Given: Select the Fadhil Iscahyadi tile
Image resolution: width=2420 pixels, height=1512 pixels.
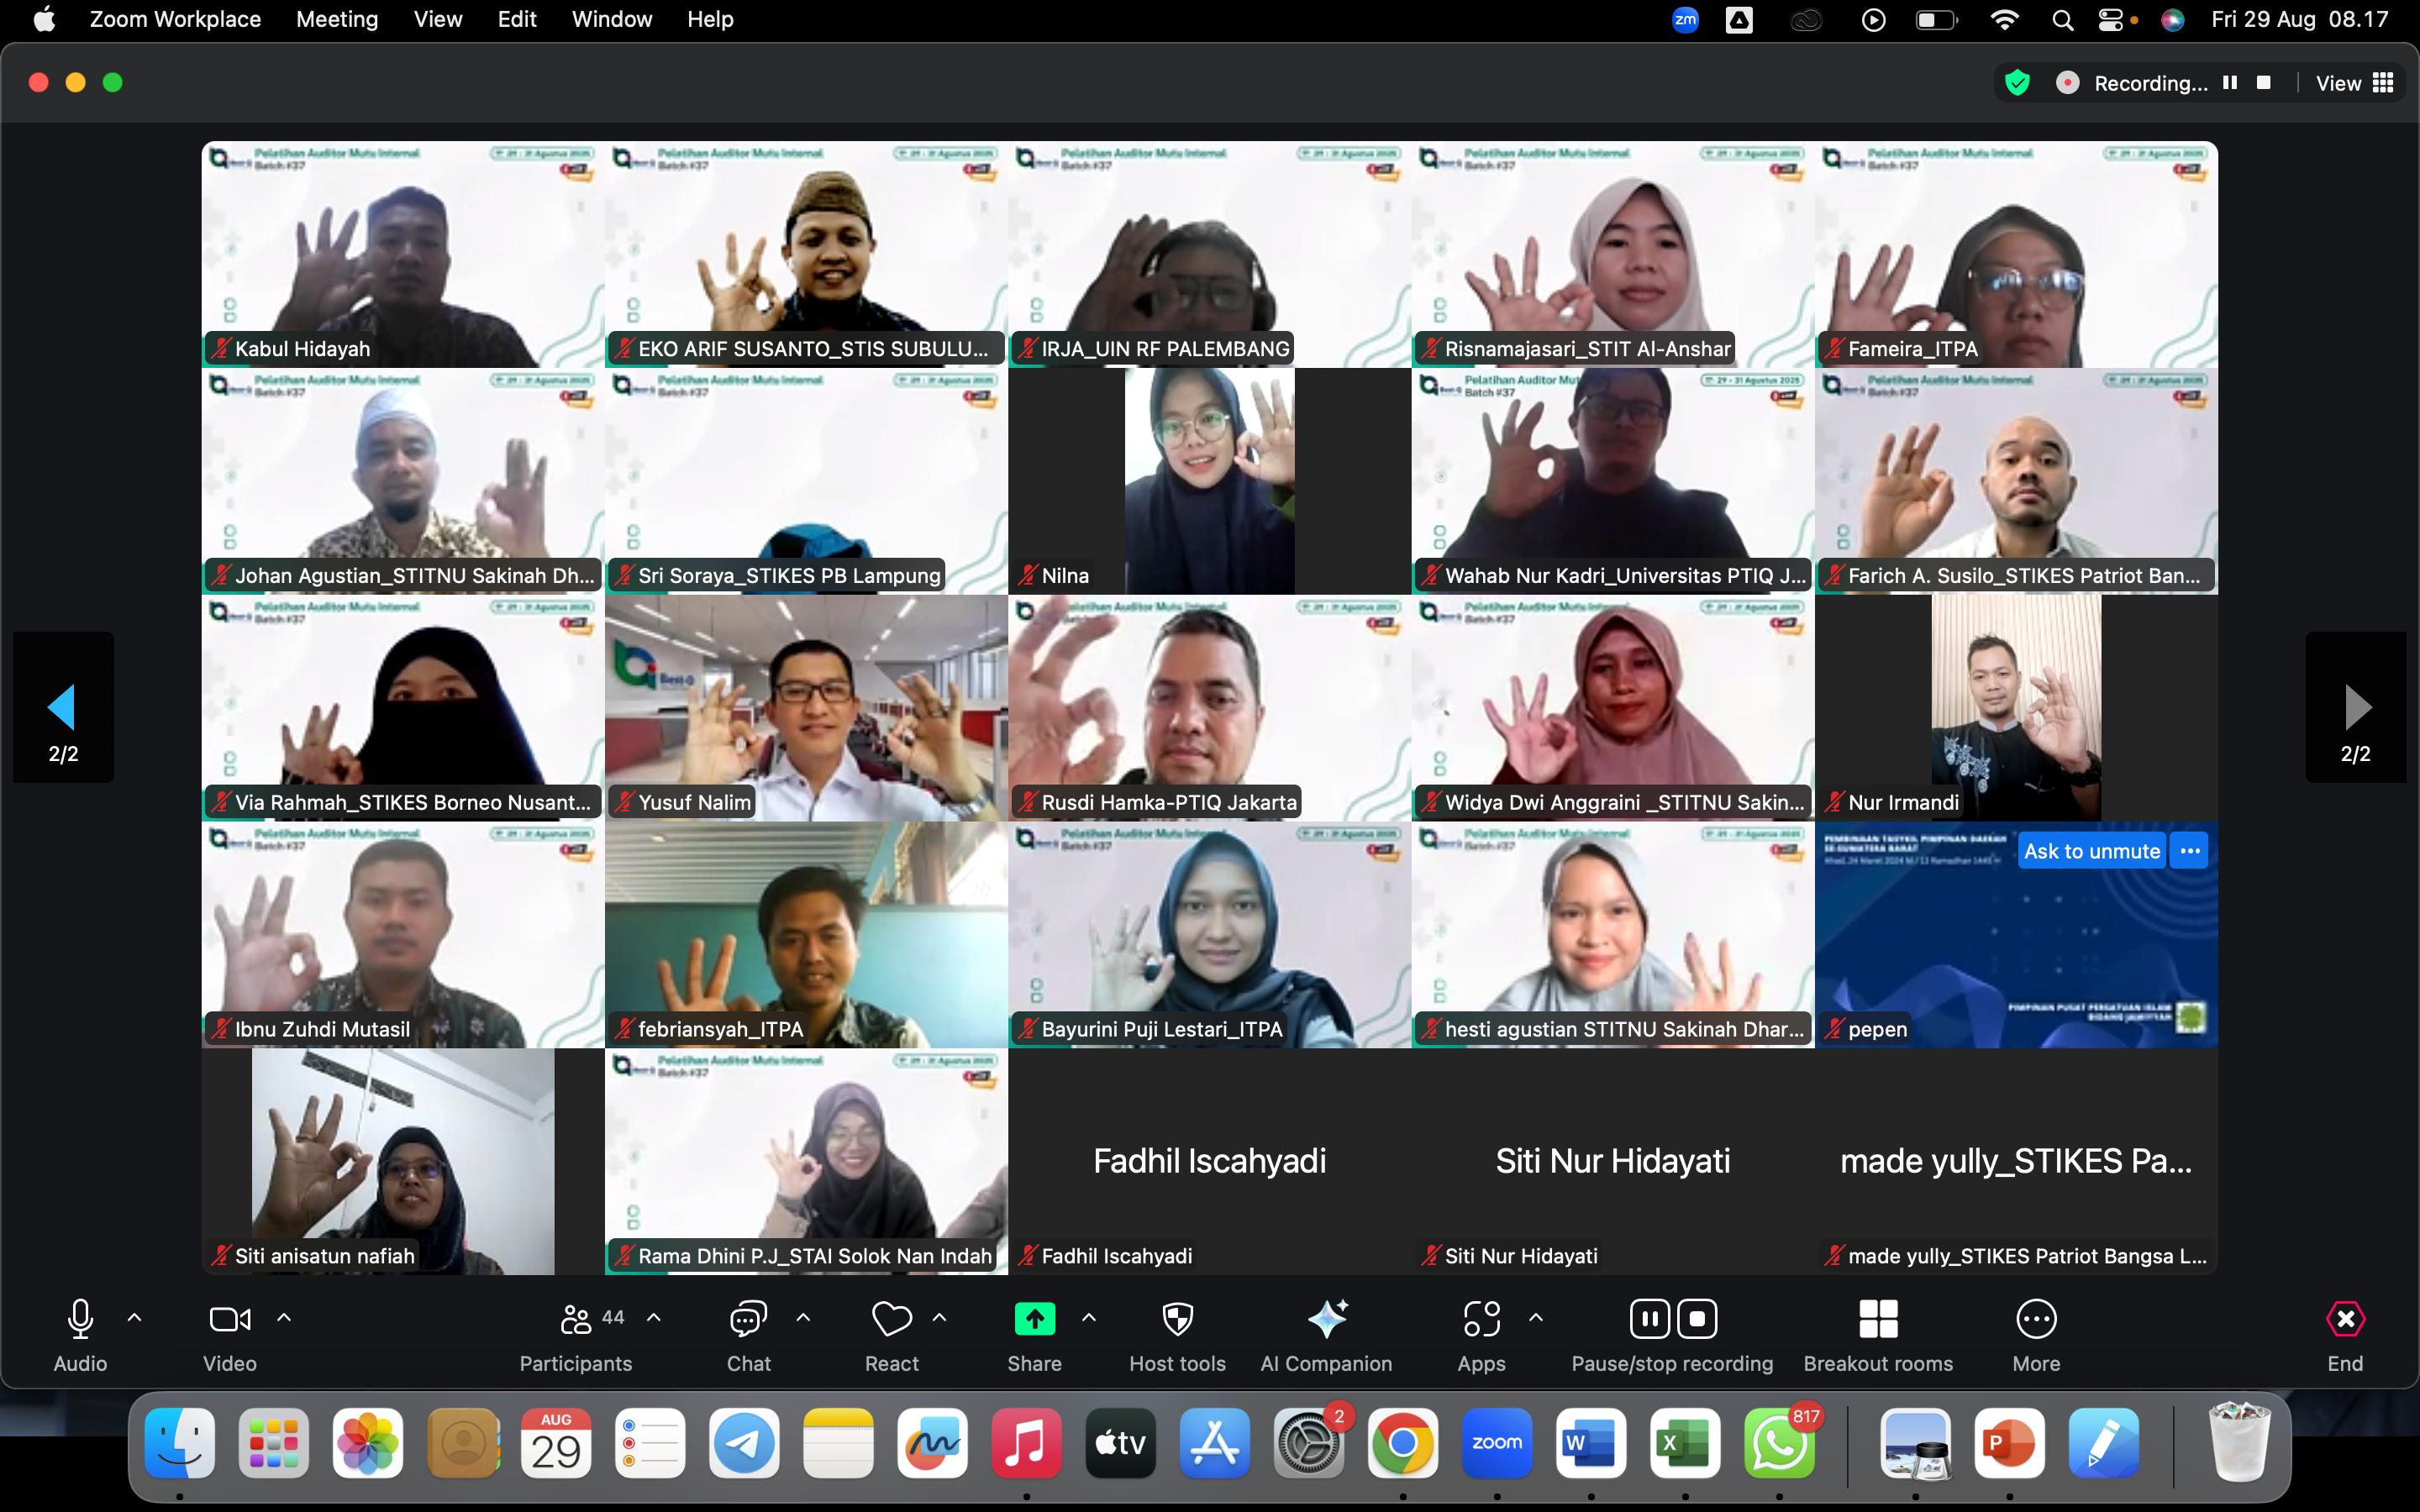Looking at the screenshot, I should coord(1210,1161).
